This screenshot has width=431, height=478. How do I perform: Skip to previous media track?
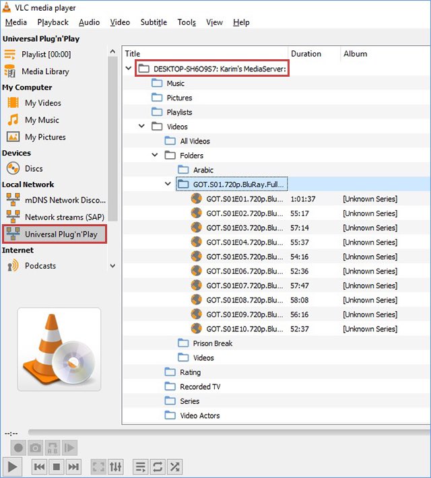click(39, 467)
